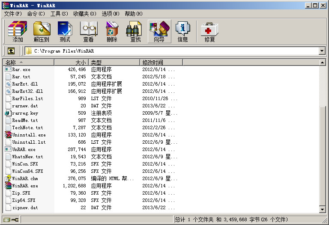Screen dimensions: 329x225
Task: Select the RarExt32.dll file icon
Action: point(8,91)
